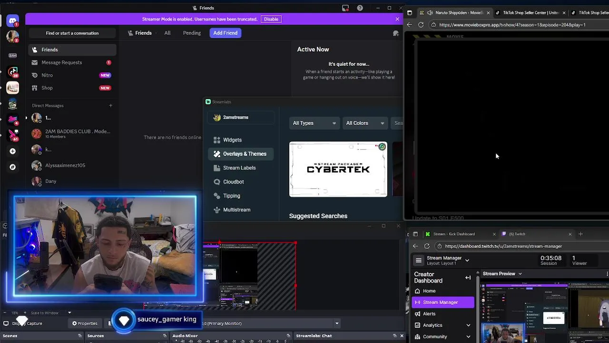Image resolution: width=609 pixels, height=343 pixels.
Task: Close the TikTok Shop Seller Center tab
Action: click(x=564, y=13)
